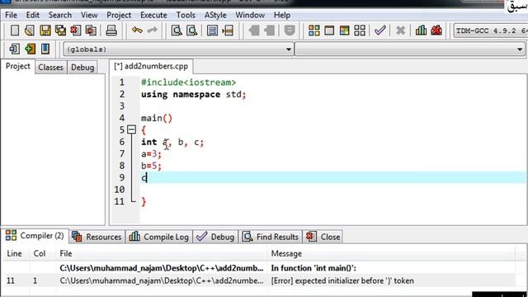Click the Goto Line toolbar icon

click(x=228, y=31)
